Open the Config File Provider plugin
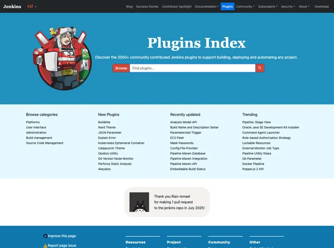 click(x=184, y=148)
